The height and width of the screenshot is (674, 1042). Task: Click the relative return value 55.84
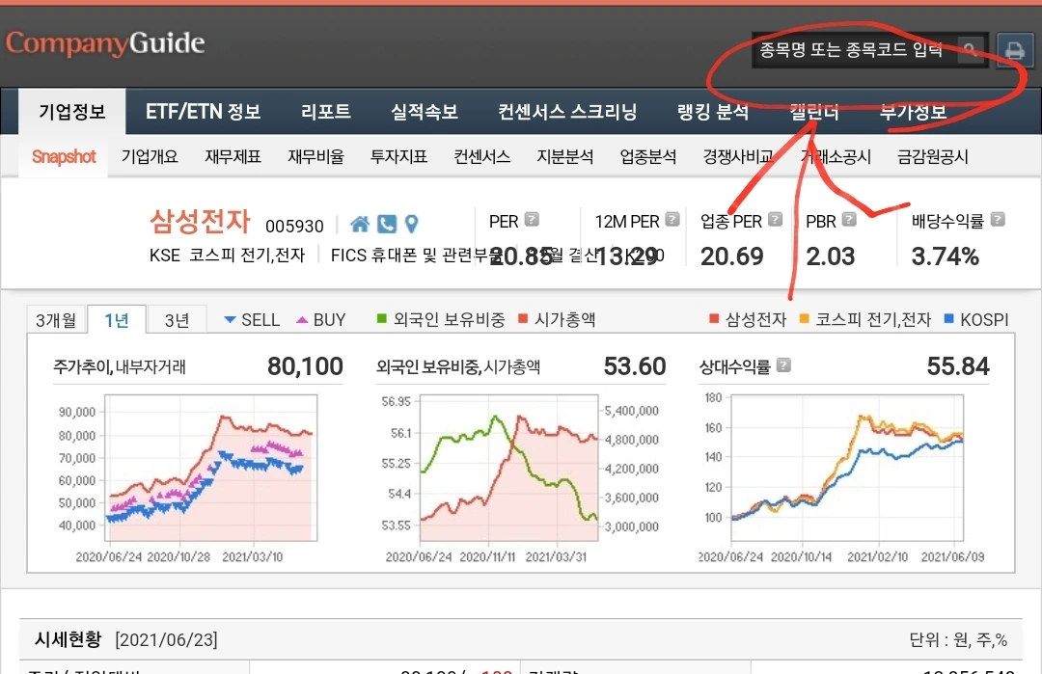[x=958, y=365]
